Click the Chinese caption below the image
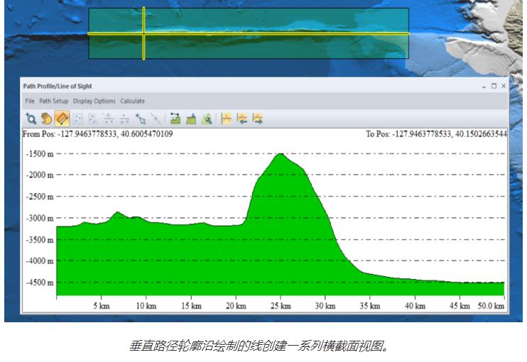Viewport: 527px width, 362px height. (259, 346)
